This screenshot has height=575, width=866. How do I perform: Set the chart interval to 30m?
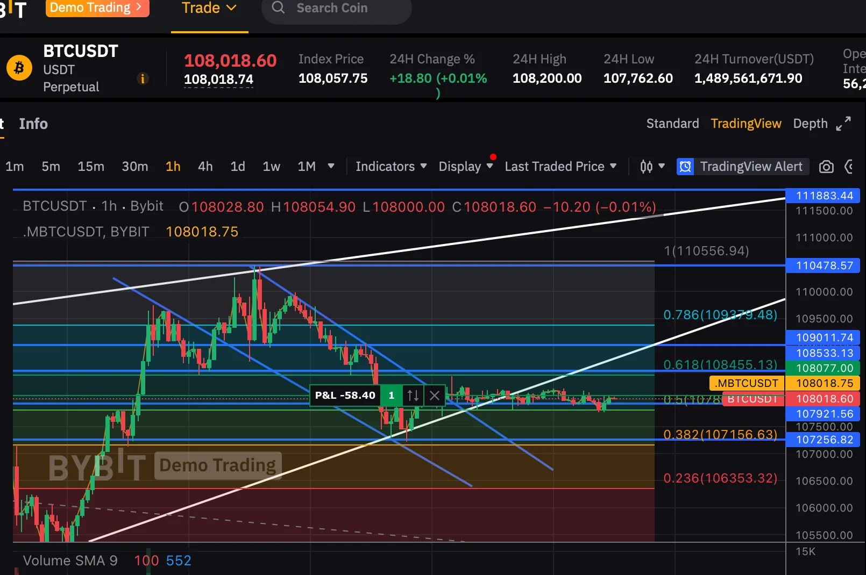coord(135,167)
